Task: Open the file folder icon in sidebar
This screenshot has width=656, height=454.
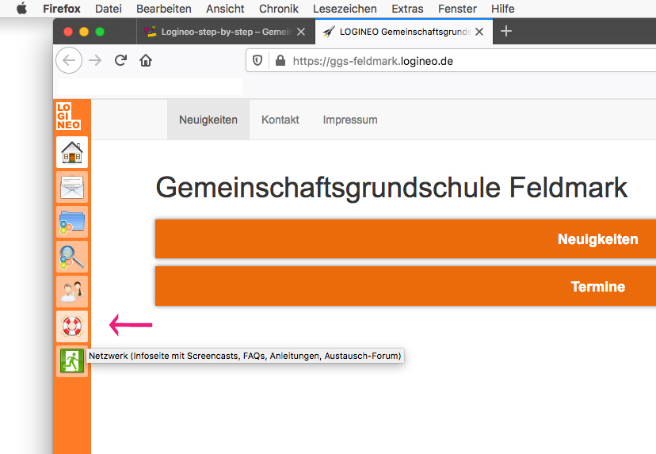Action: 72,222
